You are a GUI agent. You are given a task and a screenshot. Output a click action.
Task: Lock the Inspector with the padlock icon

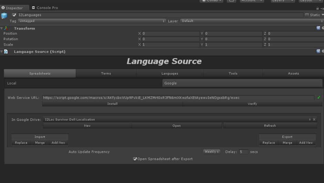(317, 8)
